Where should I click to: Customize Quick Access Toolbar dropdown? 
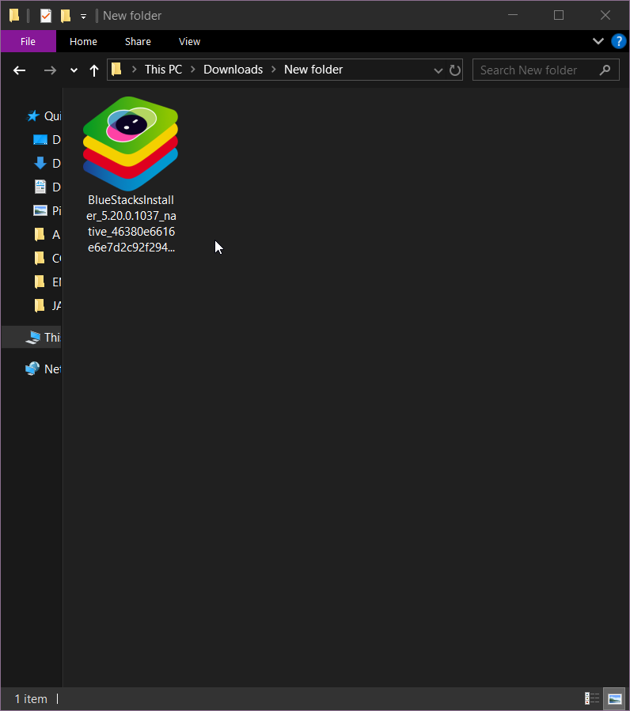(x=84, y=17)
